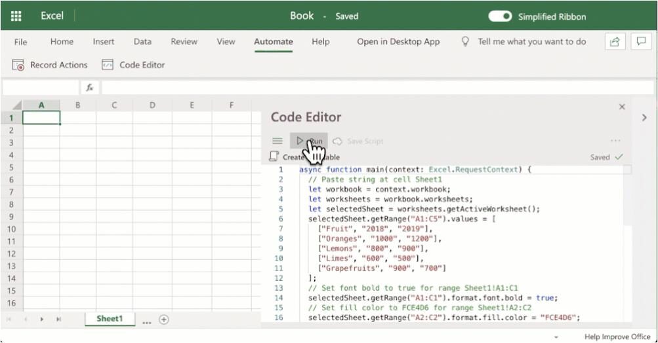Close the Code Editor pane
Viewport: 658px width, 343px height.
(622, 107)
